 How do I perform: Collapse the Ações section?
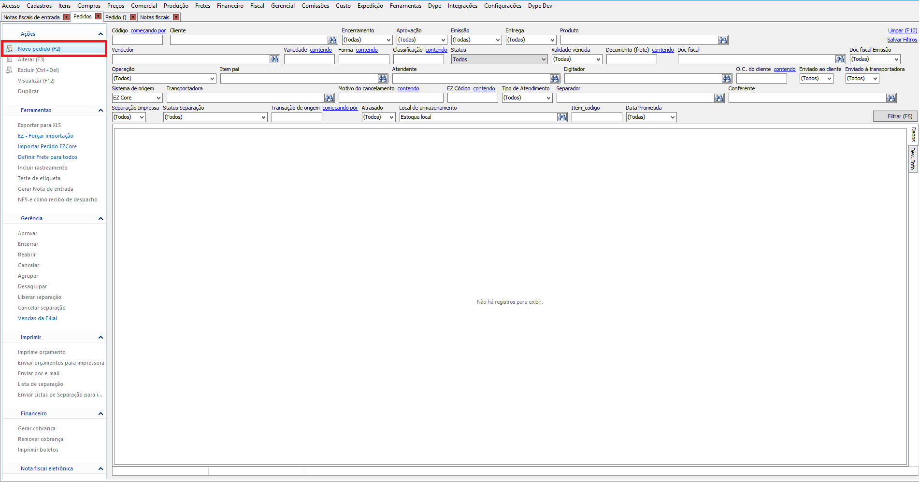click(101, 34)
